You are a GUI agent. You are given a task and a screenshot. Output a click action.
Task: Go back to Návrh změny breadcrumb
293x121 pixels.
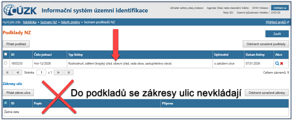[x=71, y=22]
